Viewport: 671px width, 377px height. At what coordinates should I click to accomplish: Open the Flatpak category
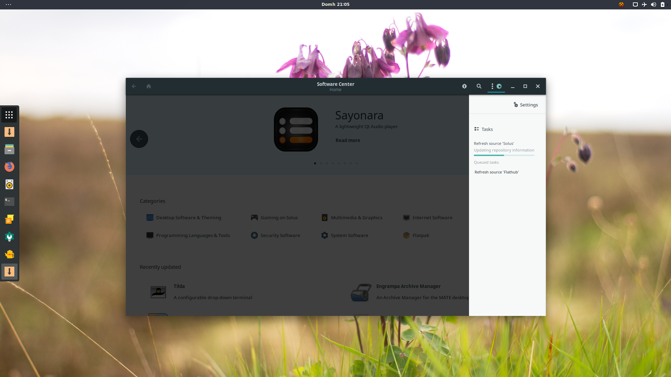coord(416,235)
